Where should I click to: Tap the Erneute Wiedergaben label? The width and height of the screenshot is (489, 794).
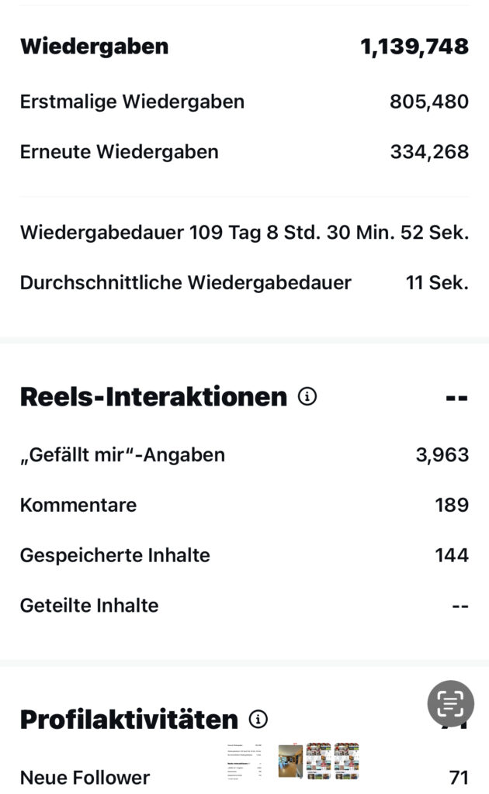[x=119, y=151]
